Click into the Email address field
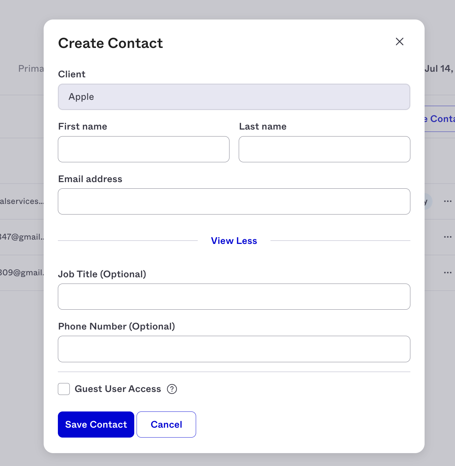 tap(234, 202)
